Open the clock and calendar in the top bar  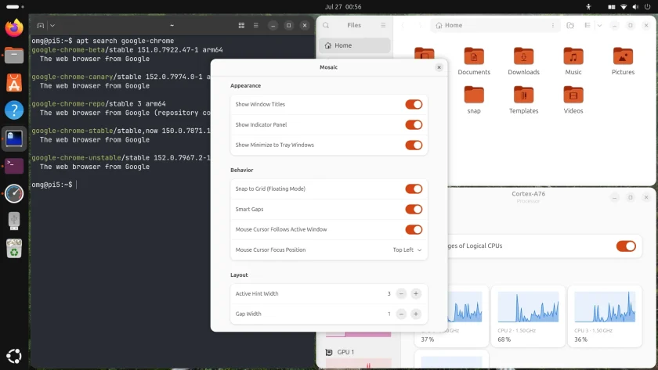click(x=343, y=7)
